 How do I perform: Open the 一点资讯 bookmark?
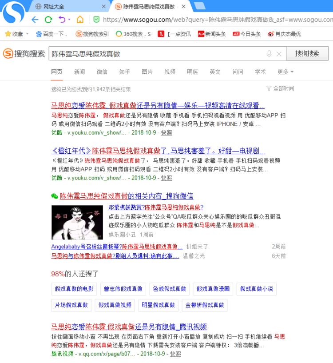coord(174,34)
